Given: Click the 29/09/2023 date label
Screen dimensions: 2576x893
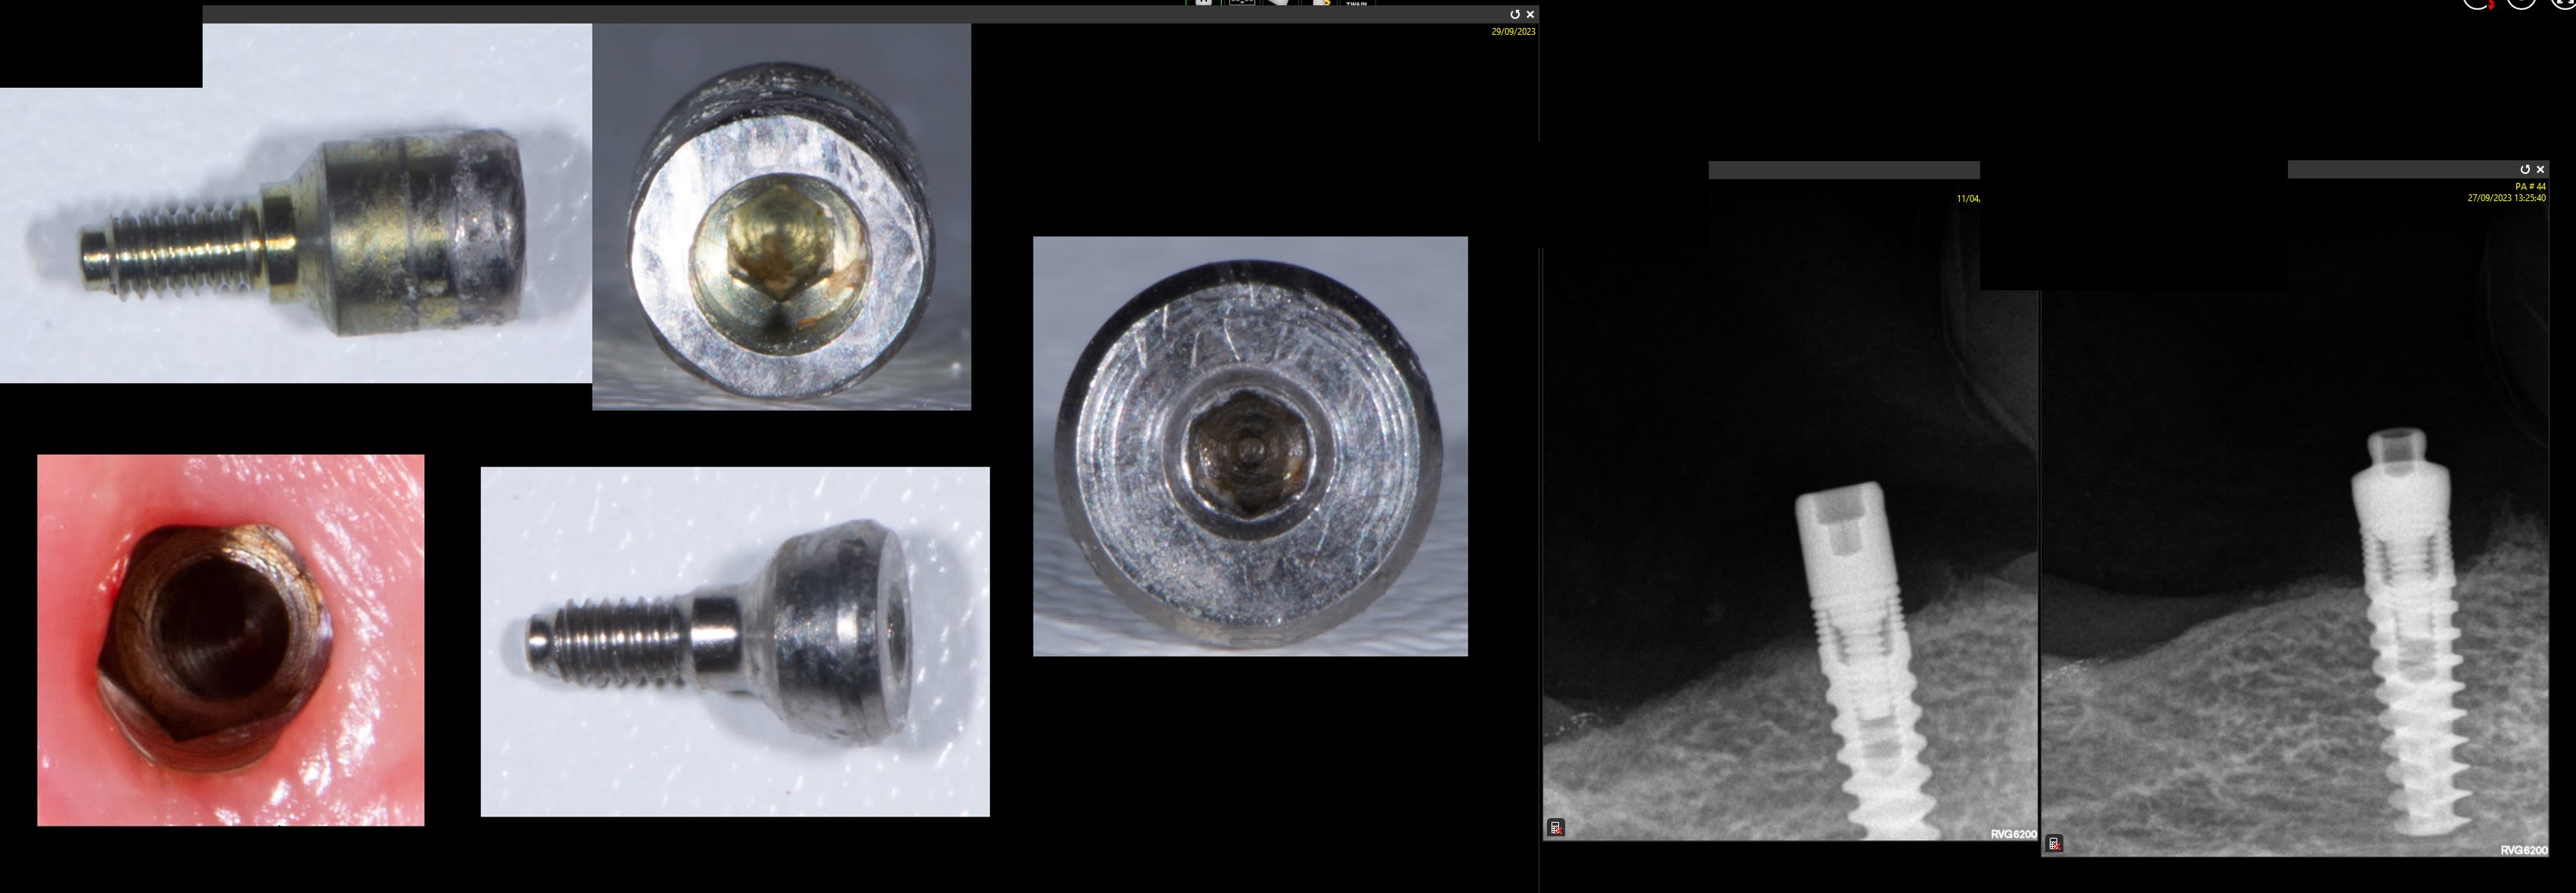Looking at the screenshot, I should point(1512,32).
